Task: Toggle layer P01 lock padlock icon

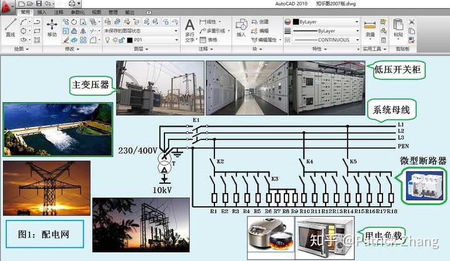Action: (x=122, y=40)
